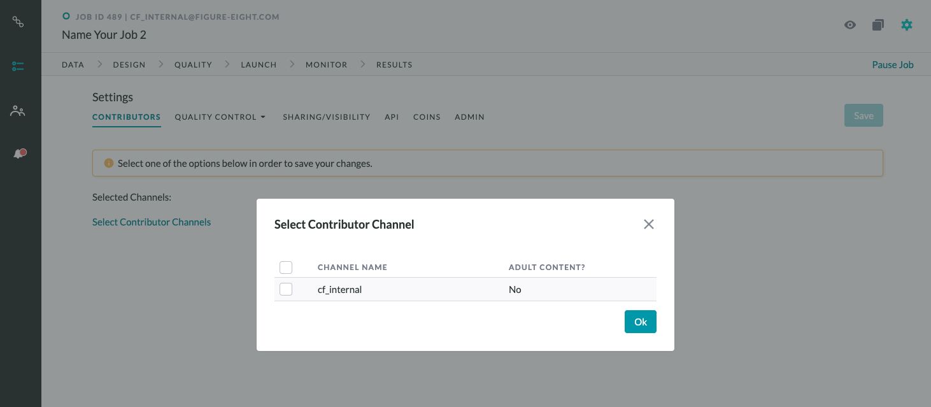Go to the QUALITY step
Screen dimensions: 931x407
pos(193,65)
